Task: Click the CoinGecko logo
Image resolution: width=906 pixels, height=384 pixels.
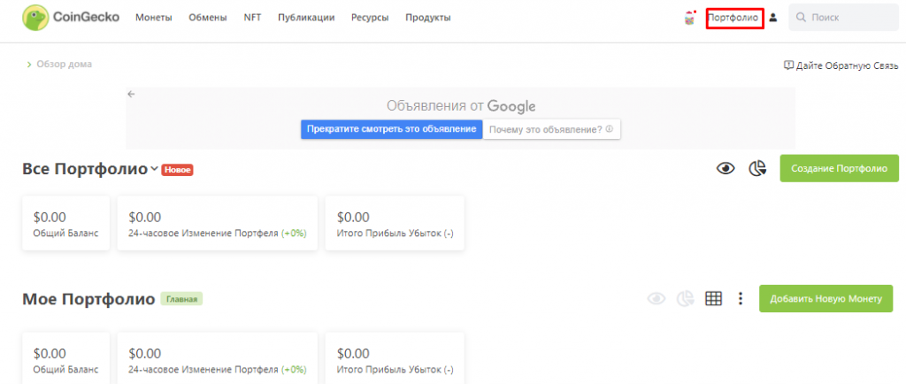Action: tap(71, 18)
